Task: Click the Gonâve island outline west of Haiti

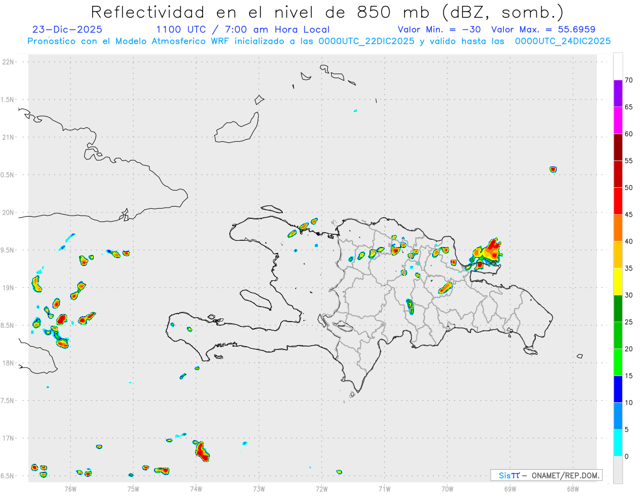Action: [x=255, y=299]
